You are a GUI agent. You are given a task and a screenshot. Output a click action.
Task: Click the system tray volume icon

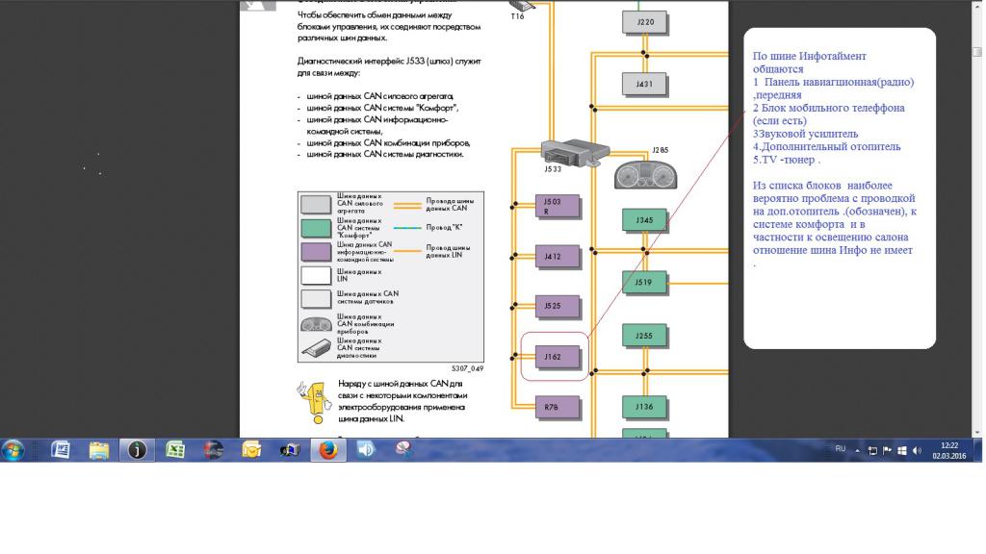pos(917,450)
